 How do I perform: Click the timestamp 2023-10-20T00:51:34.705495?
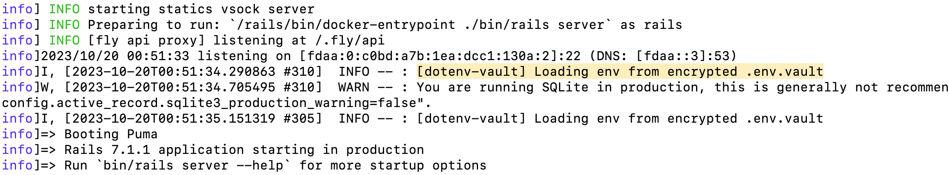(x=173, y=87)
